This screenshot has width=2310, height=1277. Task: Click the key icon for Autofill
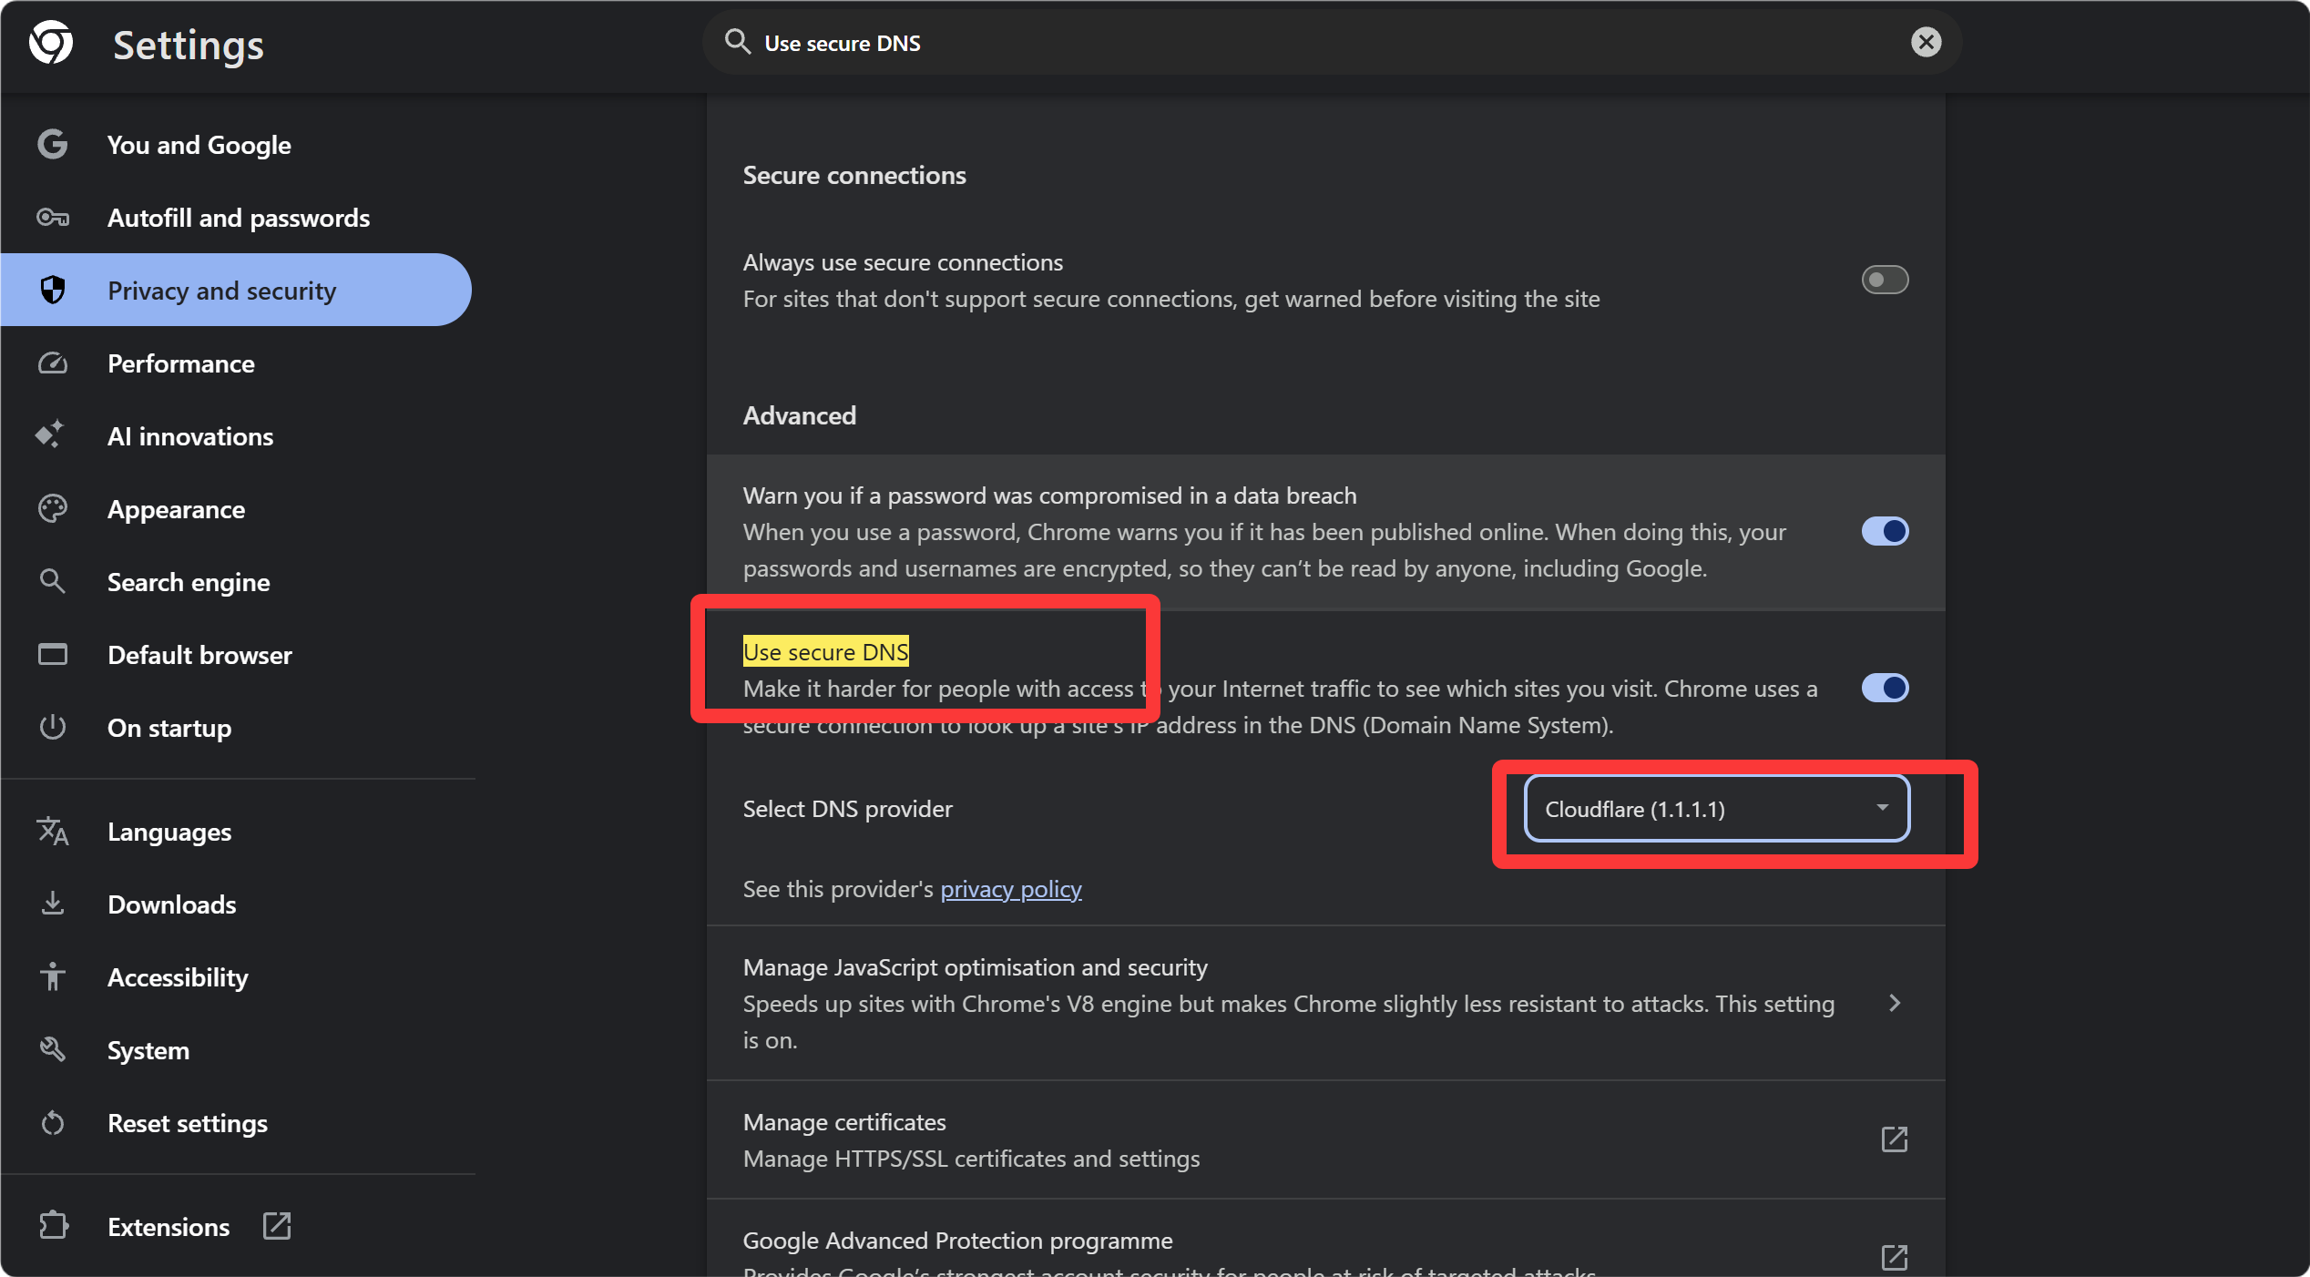52,218
